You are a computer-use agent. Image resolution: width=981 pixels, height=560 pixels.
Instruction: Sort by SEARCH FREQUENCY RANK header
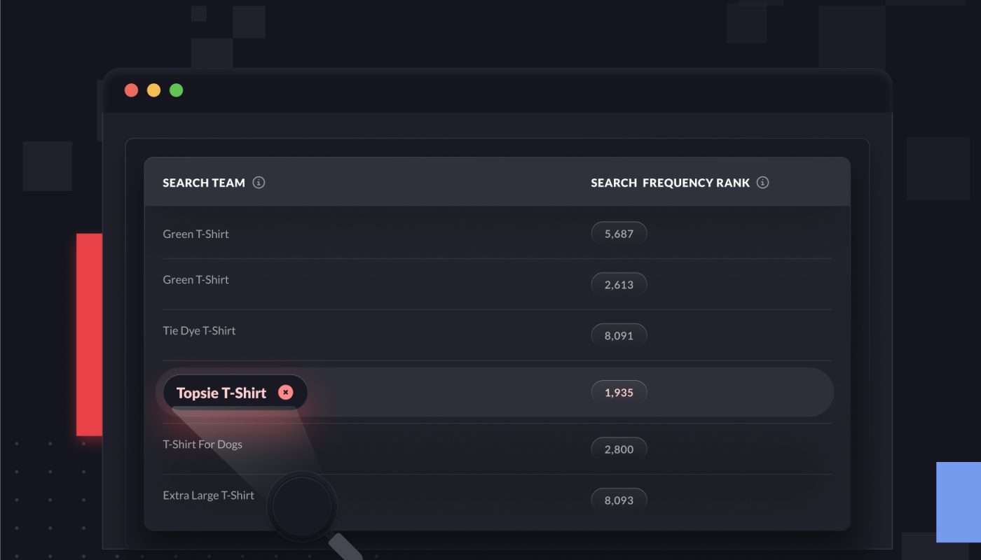click(670, 183)
